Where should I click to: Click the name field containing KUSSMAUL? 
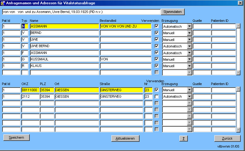click(64, 59)
